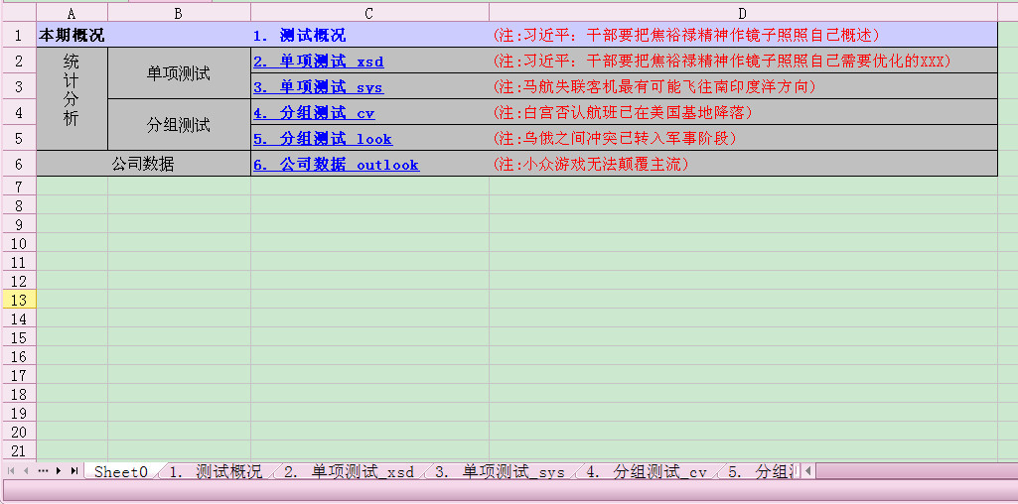Select column C header
This screenshot has height=504, width=1018.
click(x=370, y=13)
